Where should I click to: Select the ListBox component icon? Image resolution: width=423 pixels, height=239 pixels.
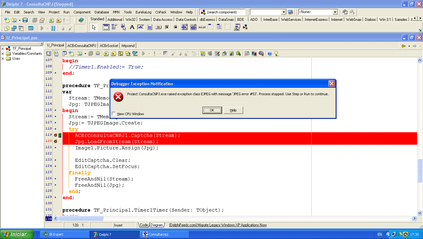point(184,27)
